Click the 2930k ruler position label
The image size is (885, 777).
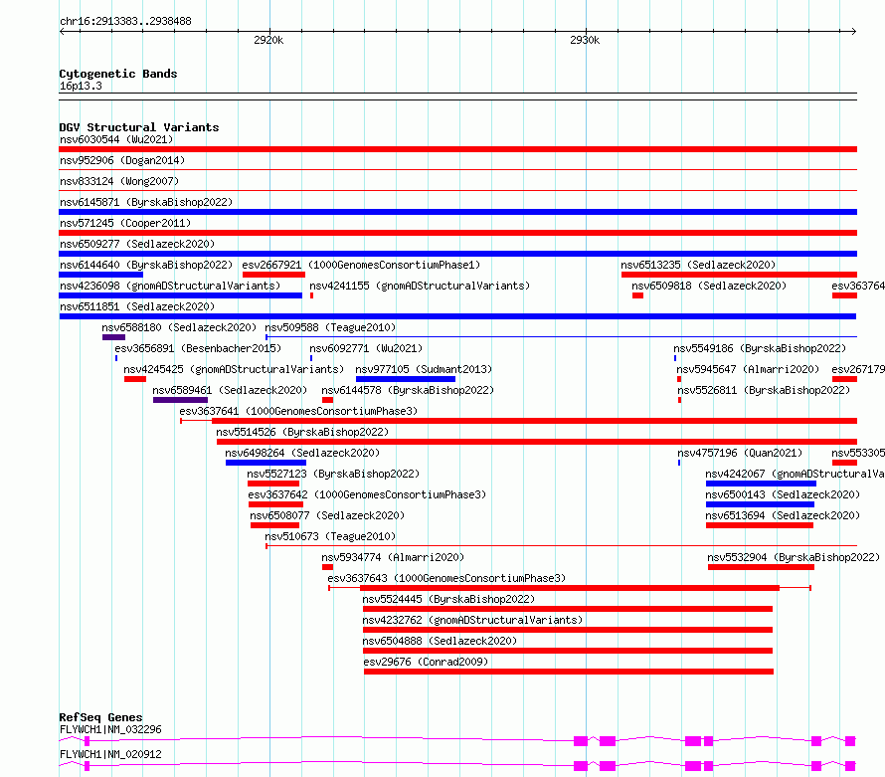tap(585, 40)
